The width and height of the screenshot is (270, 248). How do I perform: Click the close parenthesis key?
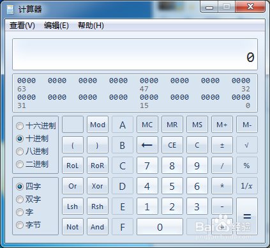98,145
